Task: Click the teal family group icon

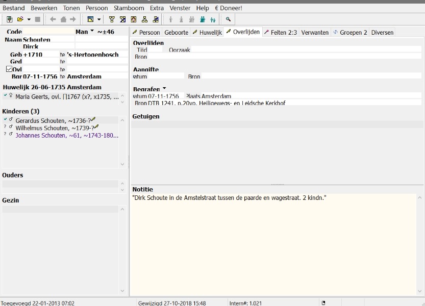Action: (202, 19)
